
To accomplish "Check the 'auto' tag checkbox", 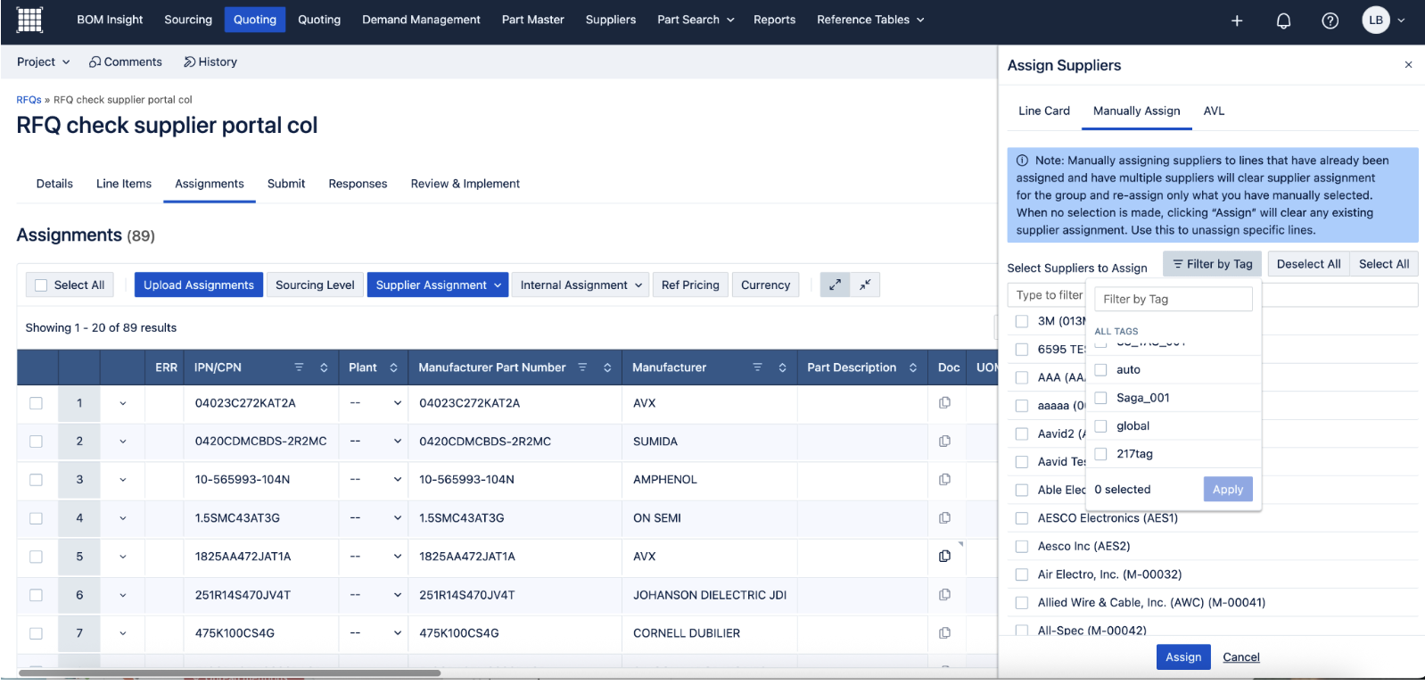I will pos(1100,369).
